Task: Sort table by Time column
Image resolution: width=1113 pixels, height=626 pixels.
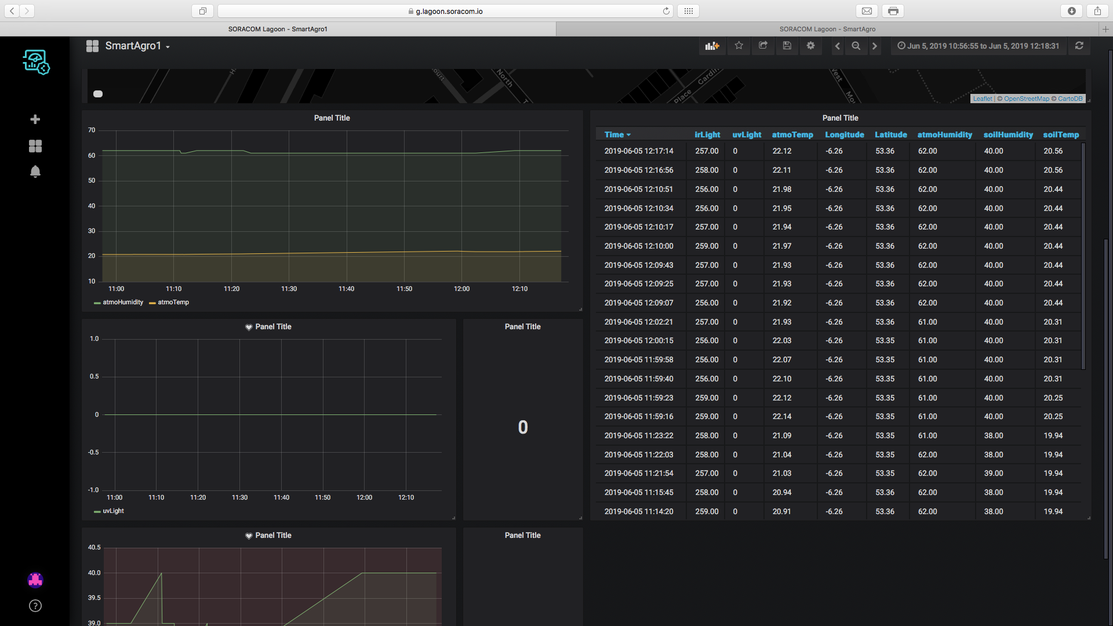Action: tap(614, 134)
